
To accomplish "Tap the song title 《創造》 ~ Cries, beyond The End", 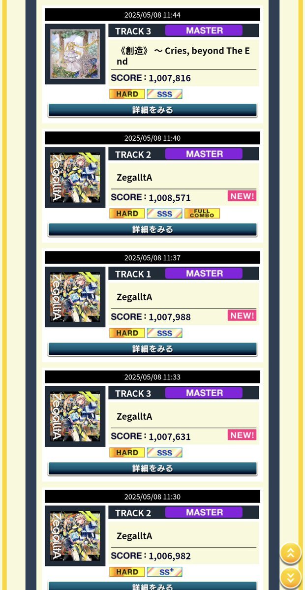I will coord(183,56).
